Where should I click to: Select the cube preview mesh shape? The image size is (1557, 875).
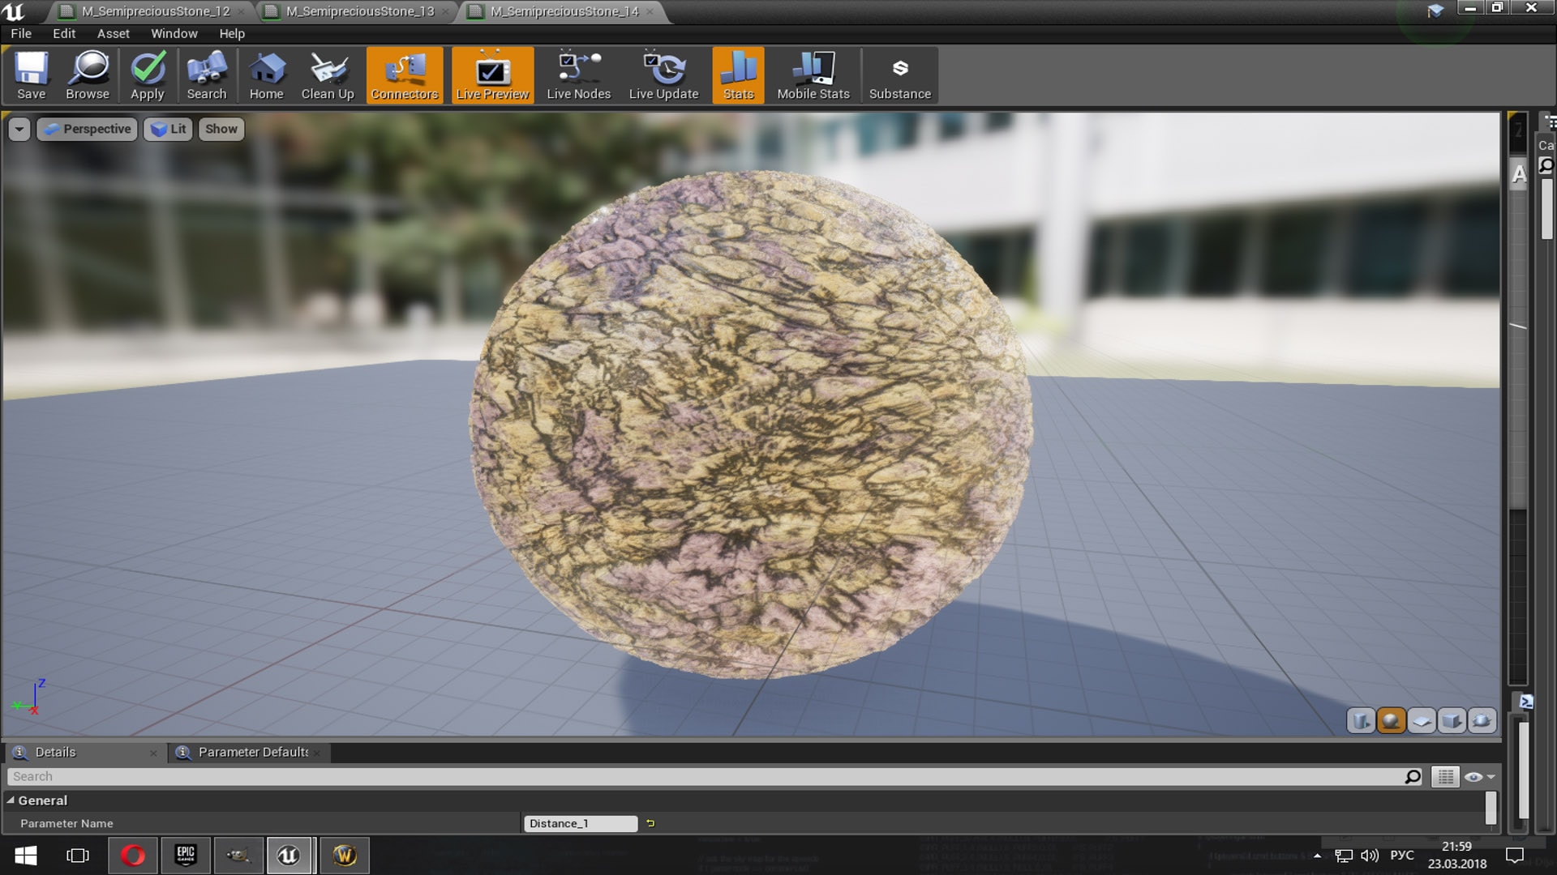coord(1451,720)
